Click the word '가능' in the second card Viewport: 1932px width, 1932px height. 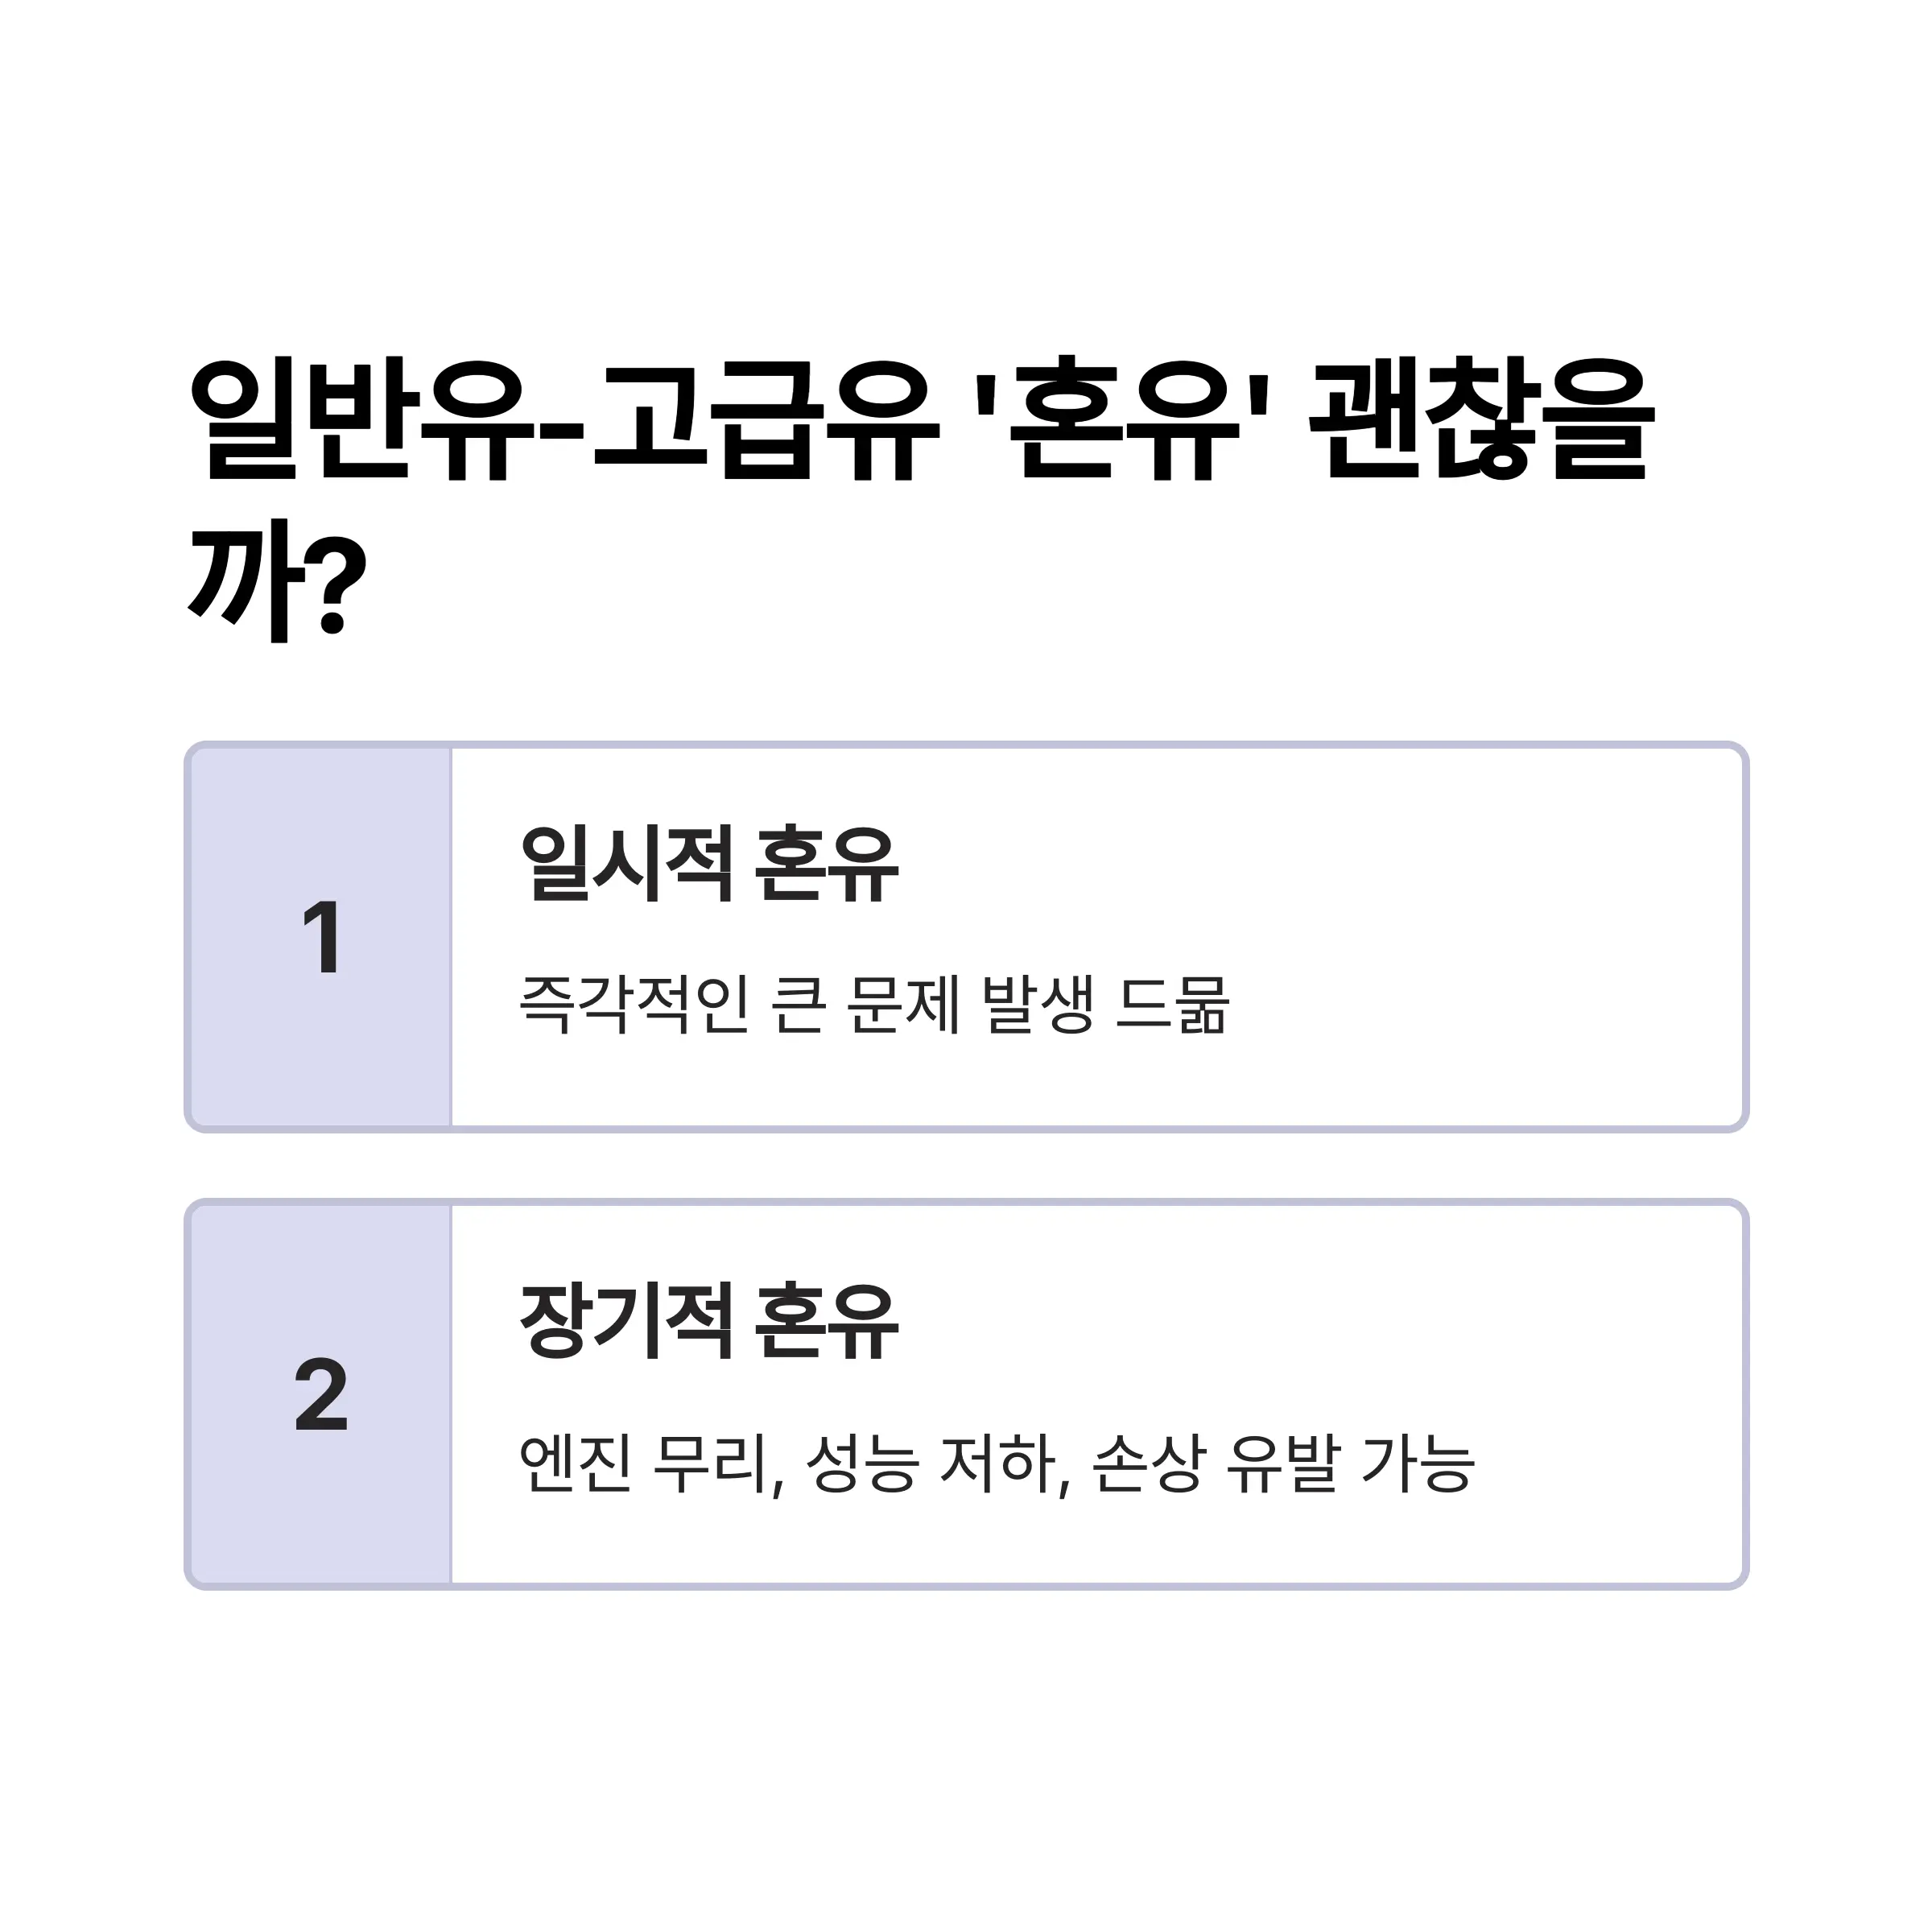click(x=1418, y=1463)
